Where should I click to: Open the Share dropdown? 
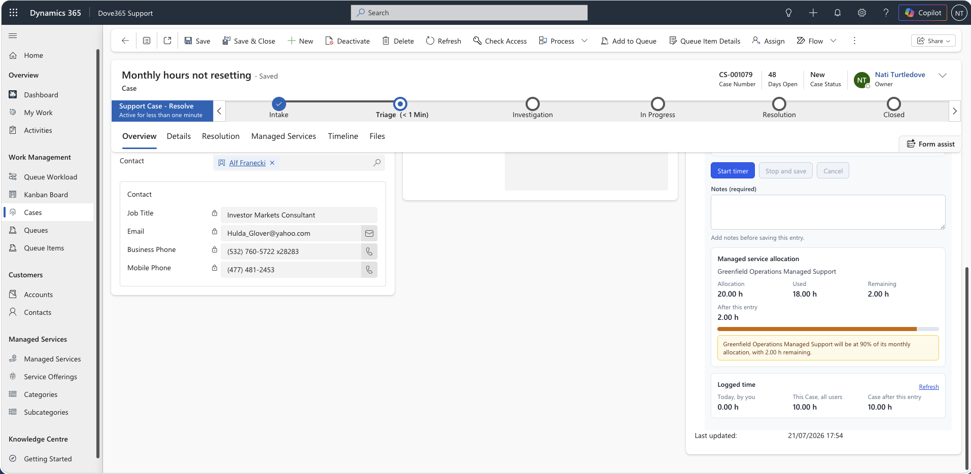(933, 41)
